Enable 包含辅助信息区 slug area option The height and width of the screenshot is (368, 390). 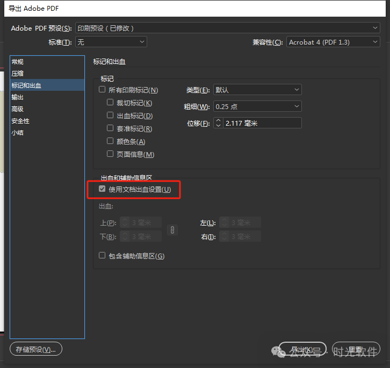(102, 256)
